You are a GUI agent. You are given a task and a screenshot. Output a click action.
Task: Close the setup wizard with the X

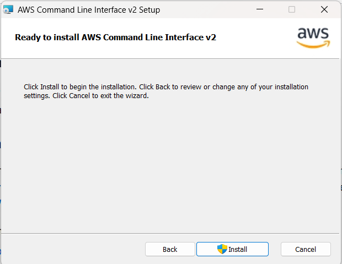[x=324, y=9]
